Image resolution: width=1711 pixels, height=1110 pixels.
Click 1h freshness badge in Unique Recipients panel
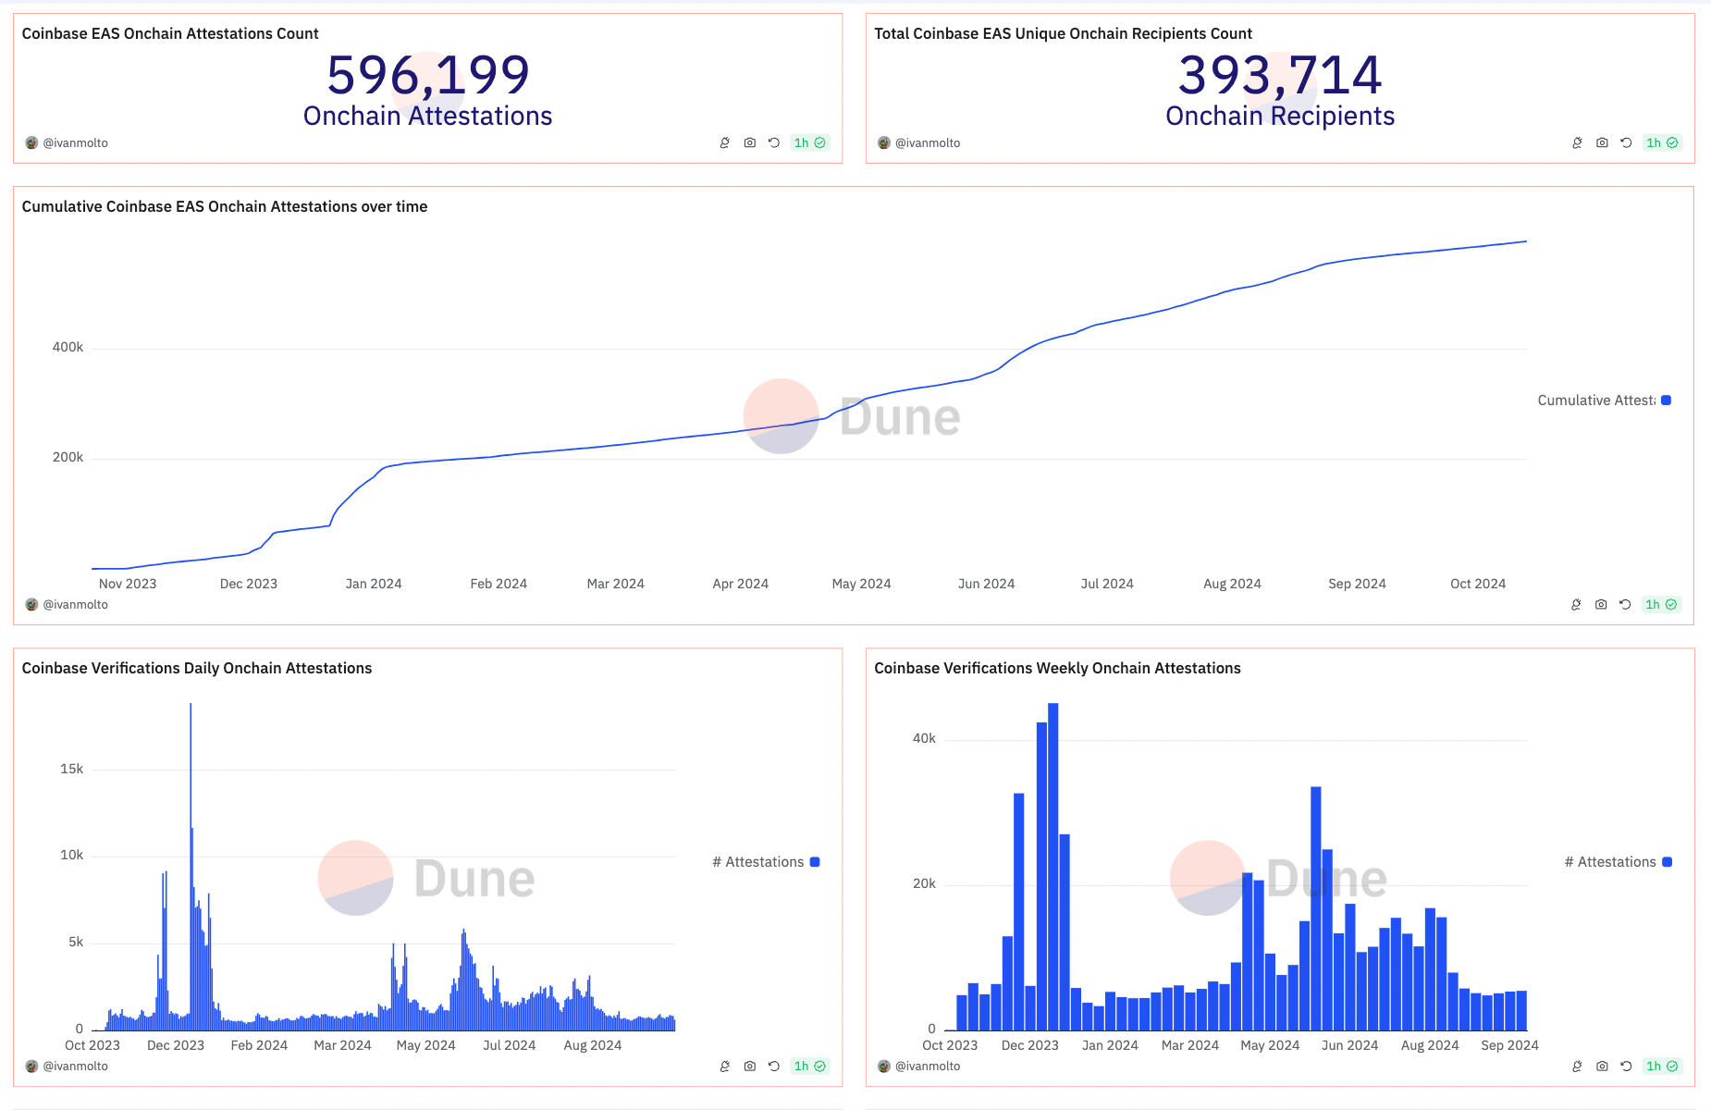pos(1662,142)
